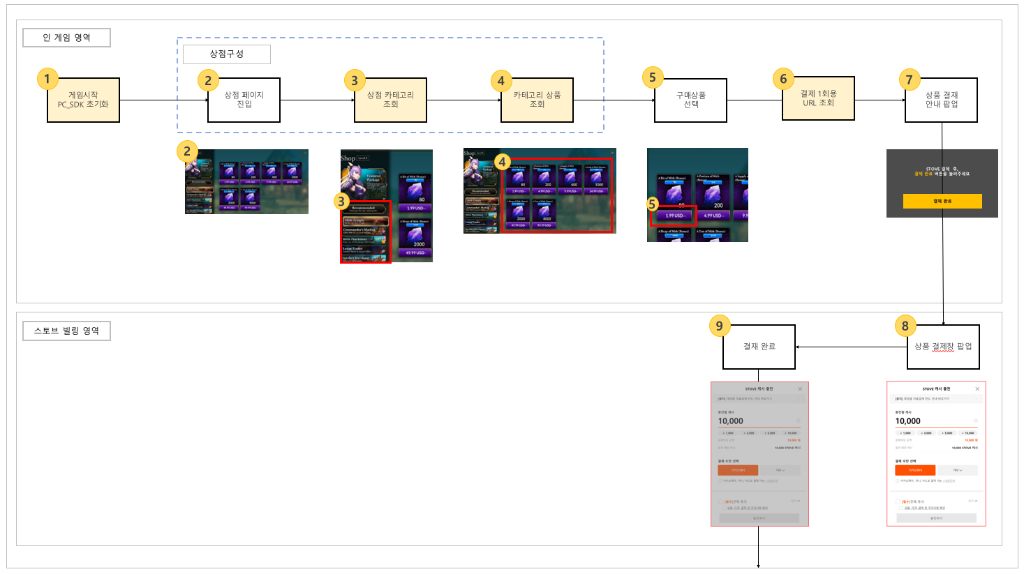
Task: Check 전체 동의 in the white popup
Action: pos(898,501)
